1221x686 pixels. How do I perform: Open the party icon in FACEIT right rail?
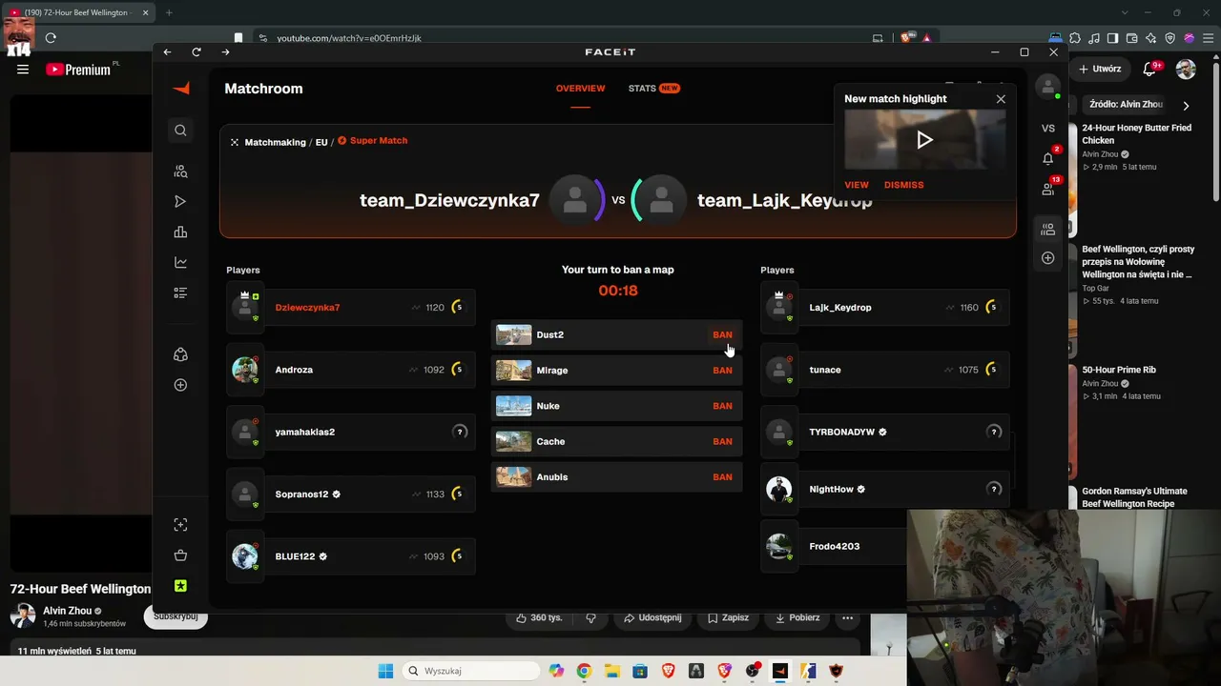1048,230
